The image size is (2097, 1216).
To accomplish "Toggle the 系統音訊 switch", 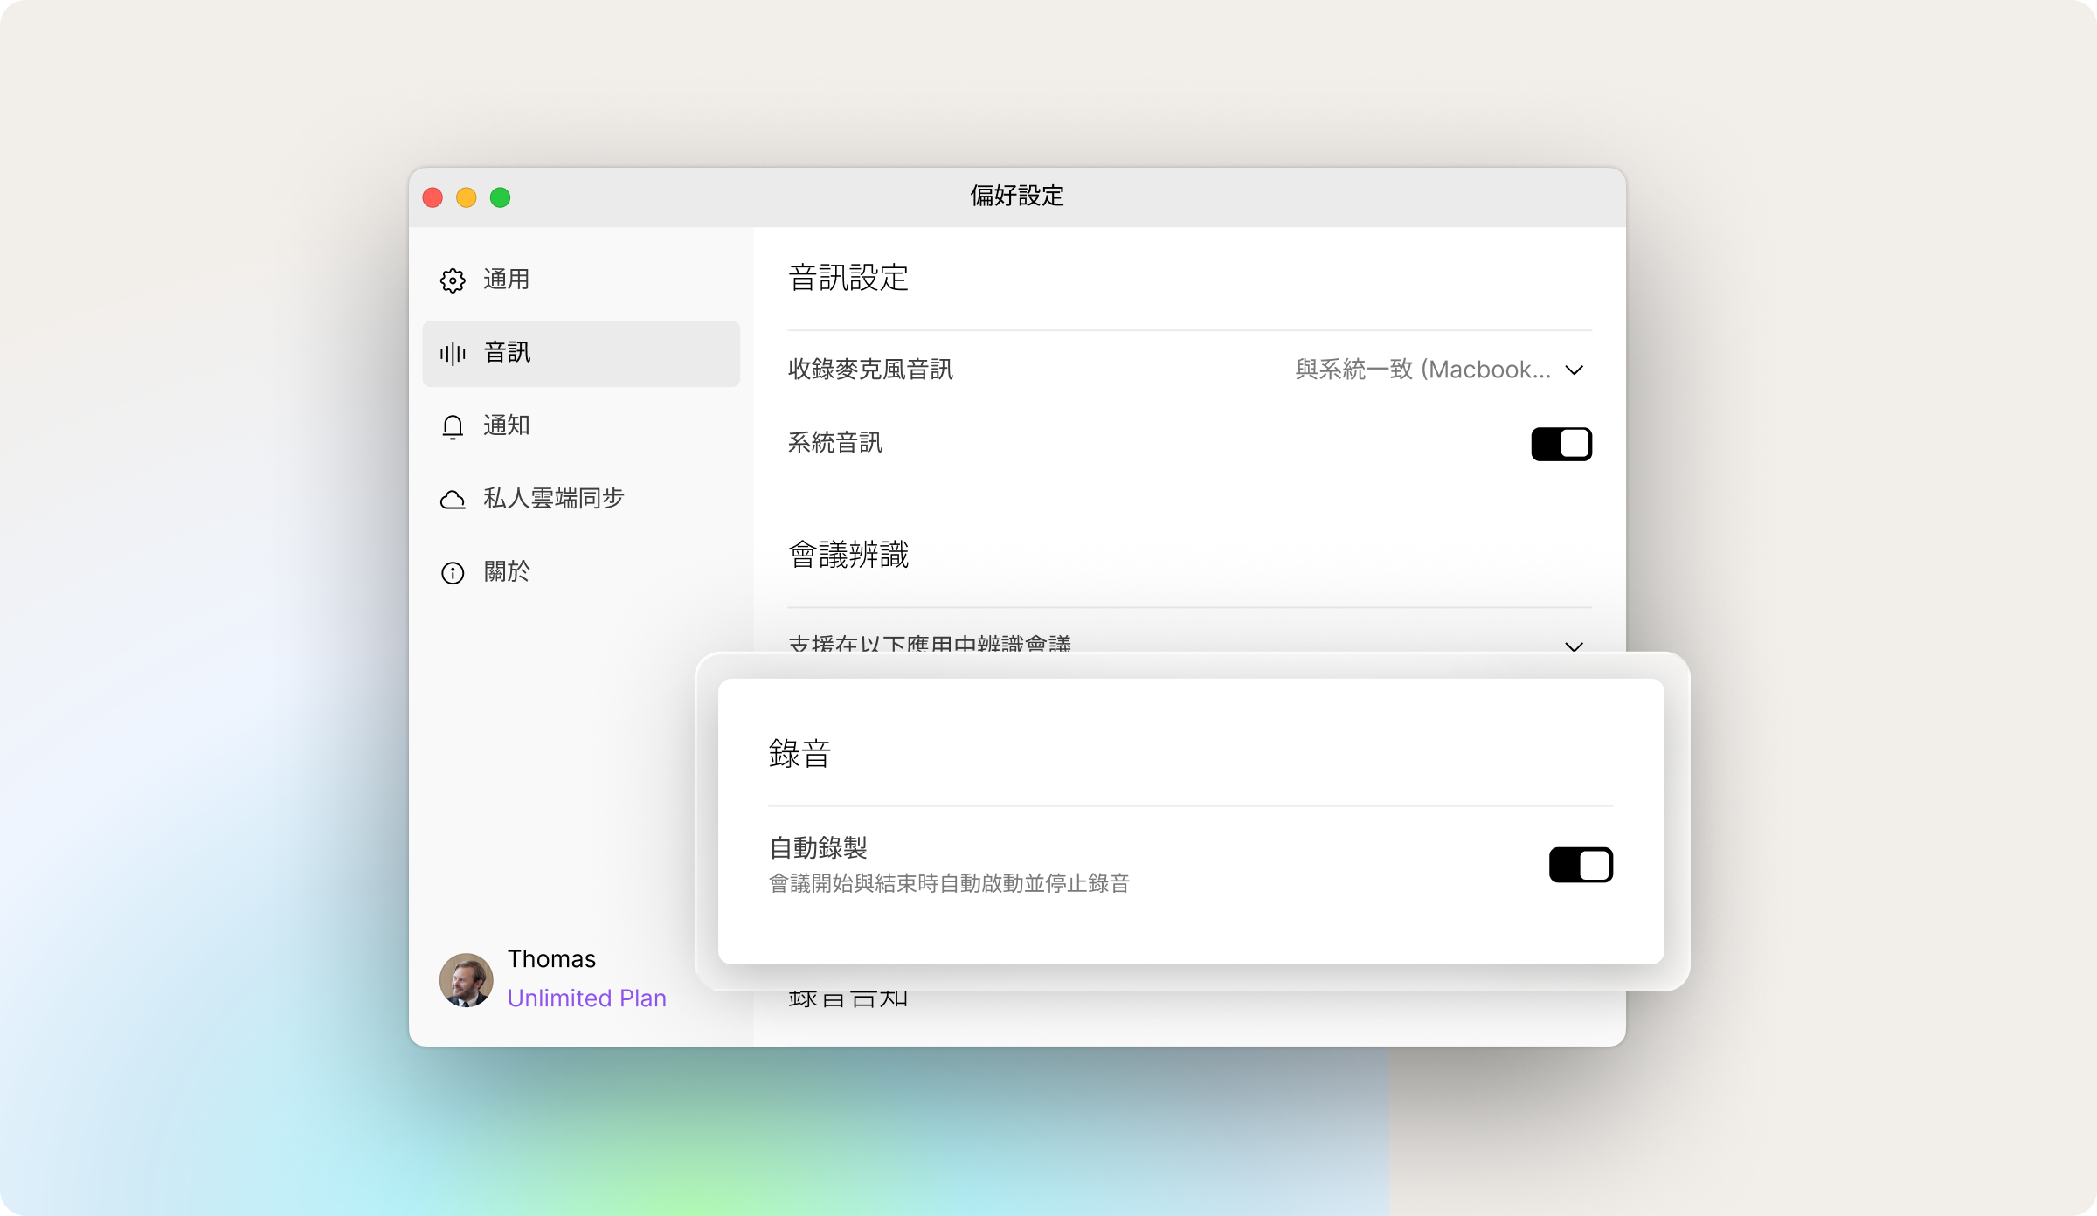I will pos(1561,444).
